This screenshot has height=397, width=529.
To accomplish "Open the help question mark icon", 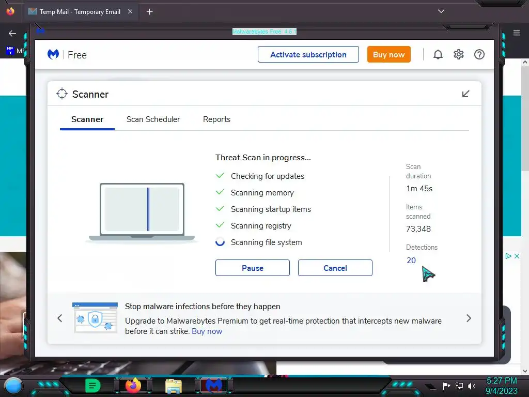I will [x=479, y=54].
